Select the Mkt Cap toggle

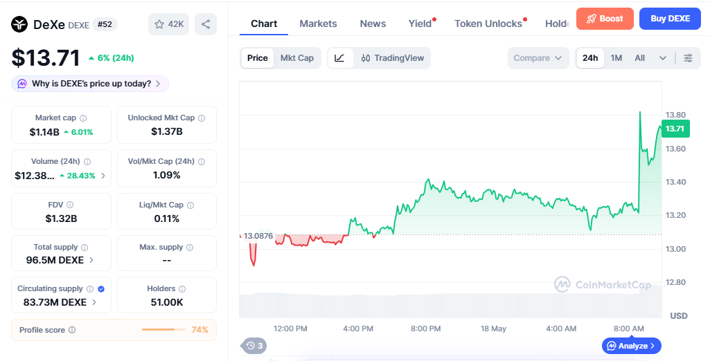297,58
